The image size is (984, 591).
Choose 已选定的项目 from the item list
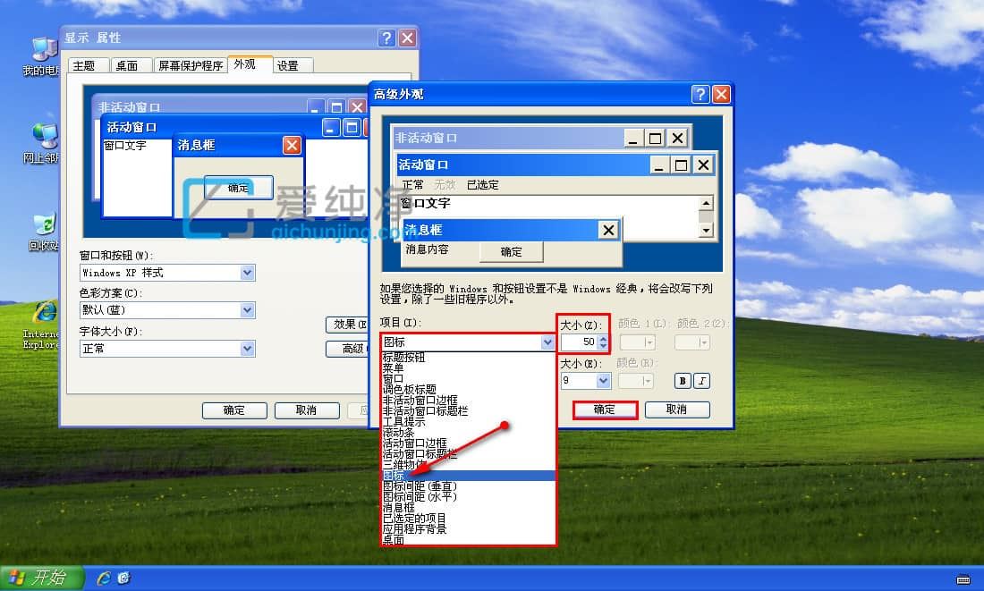tap(468, 519)
